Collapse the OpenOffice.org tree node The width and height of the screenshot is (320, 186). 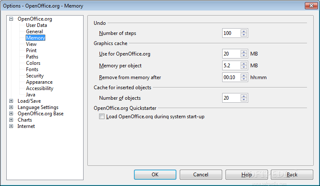(x=11, y=19)
